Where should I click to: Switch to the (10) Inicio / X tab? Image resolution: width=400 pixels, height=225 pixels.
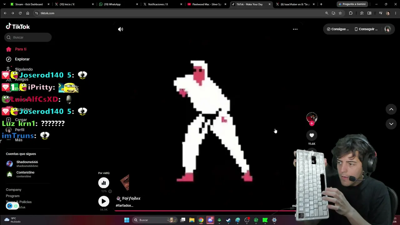(x=74, y=4)
